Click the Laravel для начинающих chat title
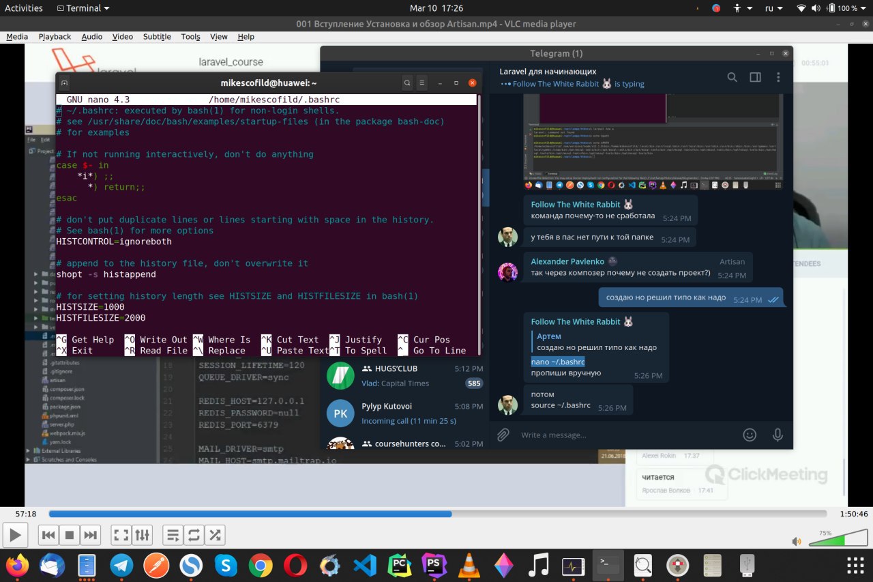873x582 pixels. click(x=548, y=71)
